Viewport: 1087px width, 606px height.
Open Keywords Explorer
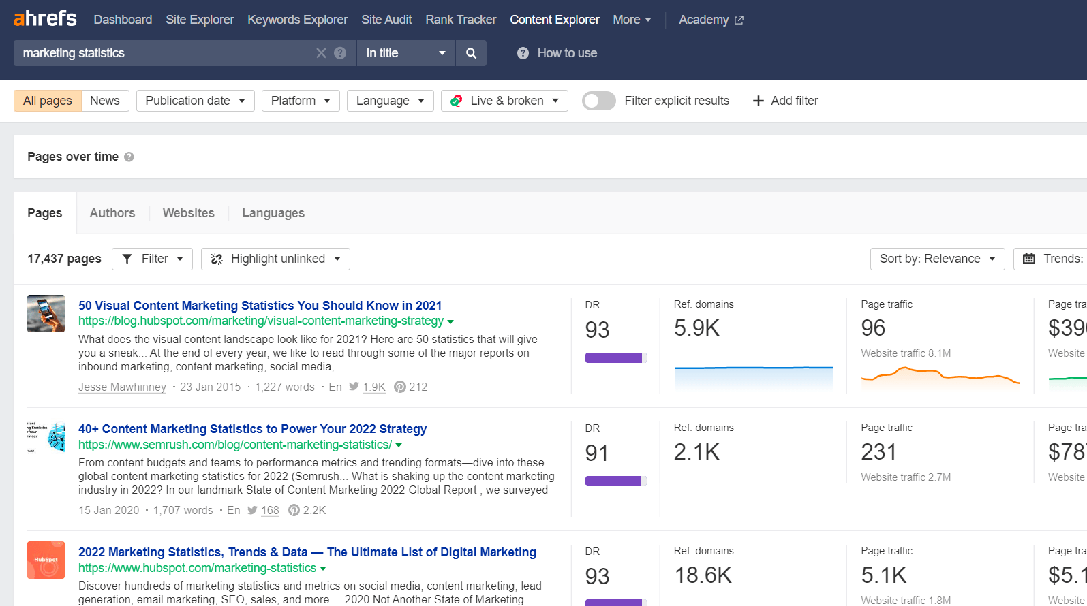click(x=297, y=20)
